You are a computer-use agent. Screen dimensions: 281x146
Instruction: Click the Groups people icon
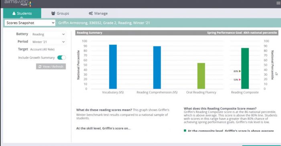coord(53,13)
